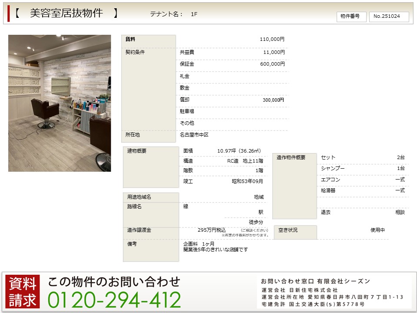Click the シャンプー equipment row
Viewport: 417px width, 313px height.
[333, 168]
